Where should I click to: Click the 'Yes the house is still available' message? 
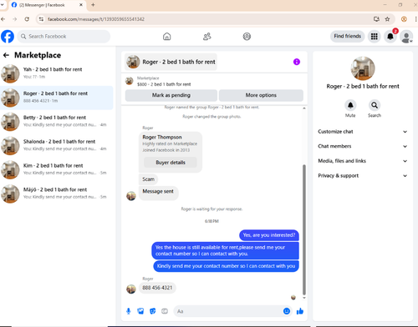225,250
